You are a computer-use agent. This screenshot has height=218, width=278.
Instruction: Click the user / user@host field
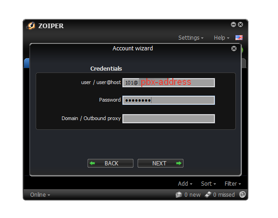tap(168, 83)
